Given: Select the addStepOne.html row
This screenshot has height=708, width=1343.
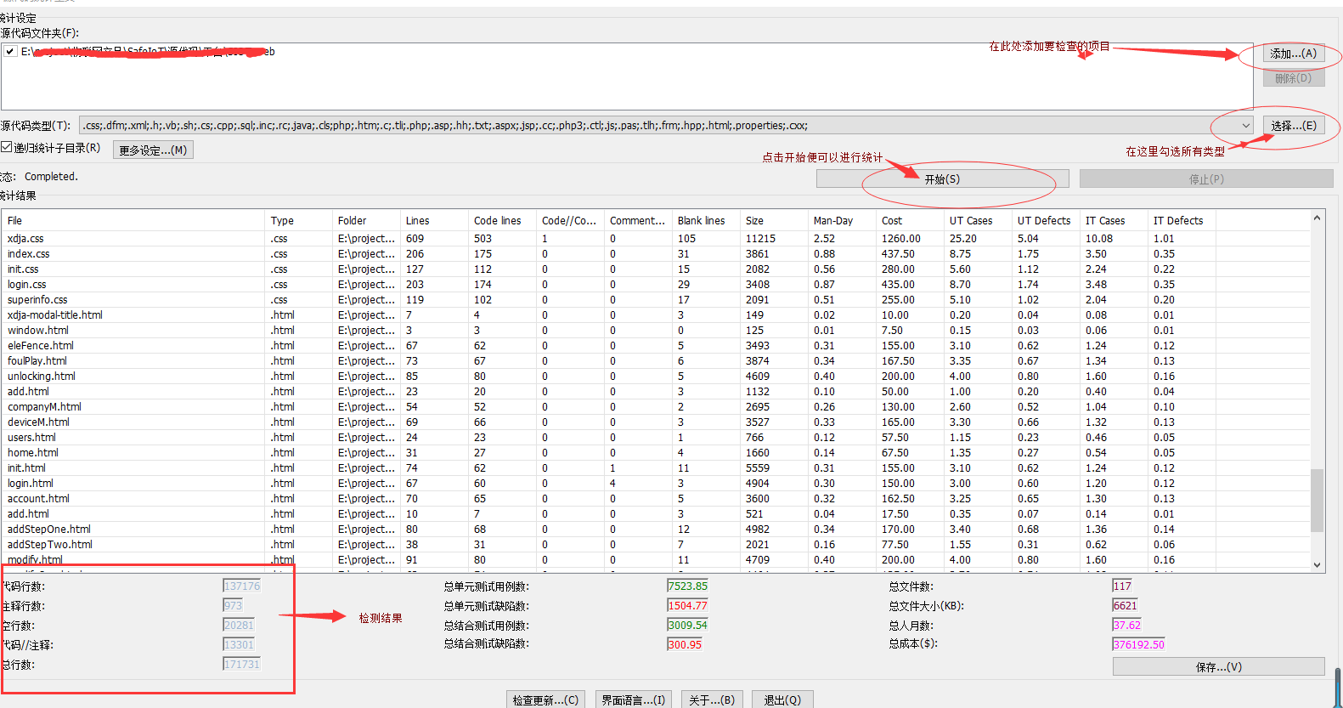Looking at the screenshot, I should tap(655, 530).
